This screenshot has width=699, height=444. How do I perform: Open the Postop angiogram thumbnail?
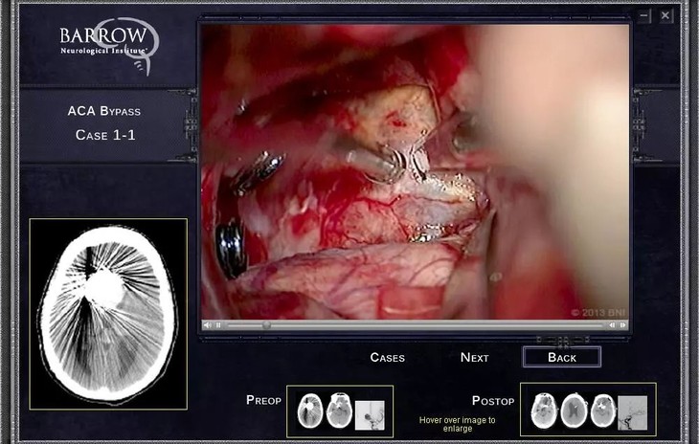click(x=632, y=411)
